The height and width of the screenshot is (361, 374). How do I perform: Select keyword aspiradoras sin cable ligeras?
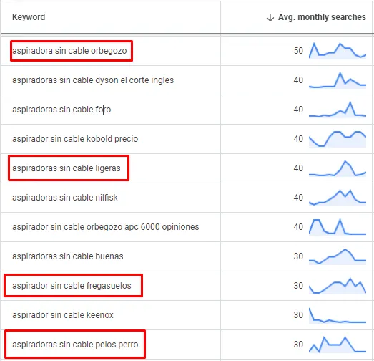tap(67, 168)
